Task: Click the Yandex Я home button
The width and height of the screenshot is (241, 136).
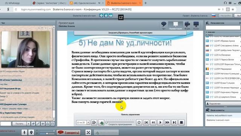Action: tap(8, 9)
